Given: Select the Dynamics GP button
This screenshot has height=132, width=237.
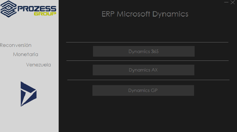Looking at the screenshot, I should click(x=143, y=90).
